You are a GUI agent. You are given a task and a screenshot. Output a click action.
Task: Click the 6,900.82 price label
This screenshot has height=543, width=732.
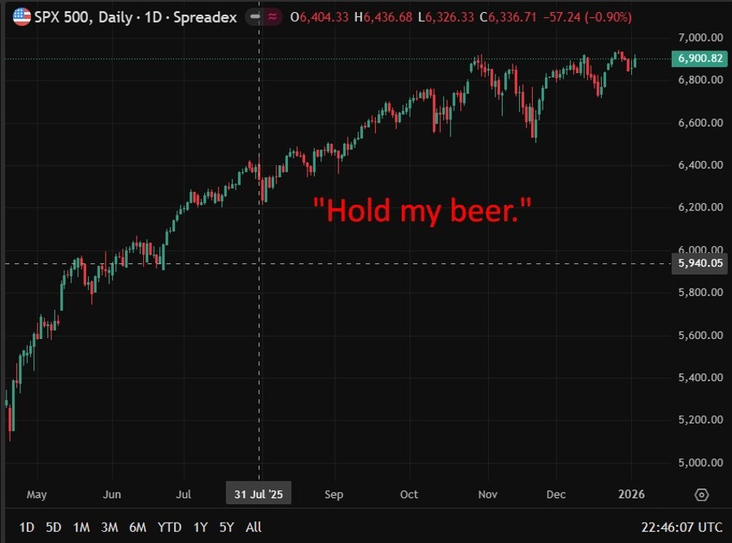(699, 59)
